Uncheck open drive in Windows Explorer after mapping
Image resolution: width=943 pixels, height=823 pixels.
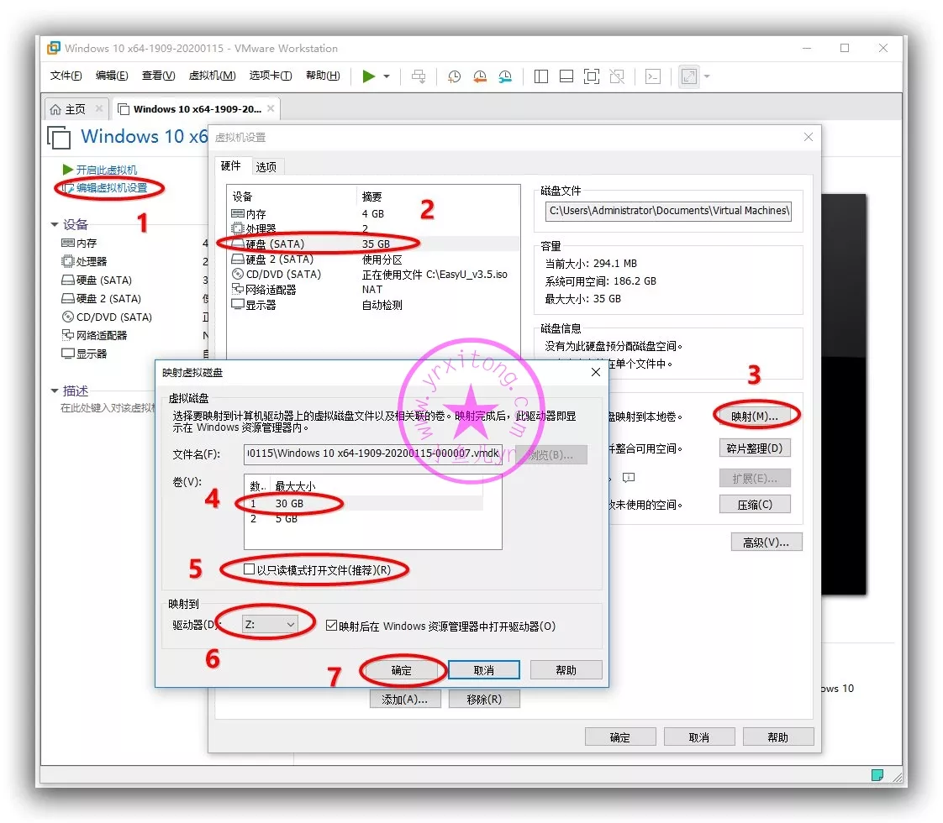pyautogui.click(x=331, y=626)
